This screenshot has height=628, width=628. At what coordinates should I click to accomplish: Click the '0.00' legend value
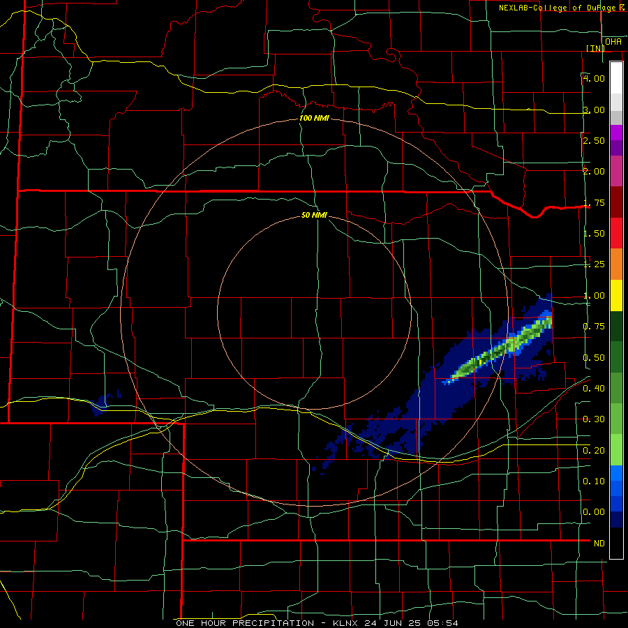[593, 512]
